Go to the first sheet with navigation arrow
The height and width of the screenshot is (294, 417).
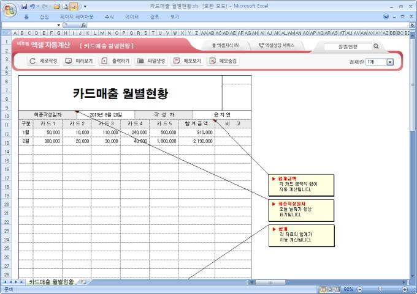(5, 282)
